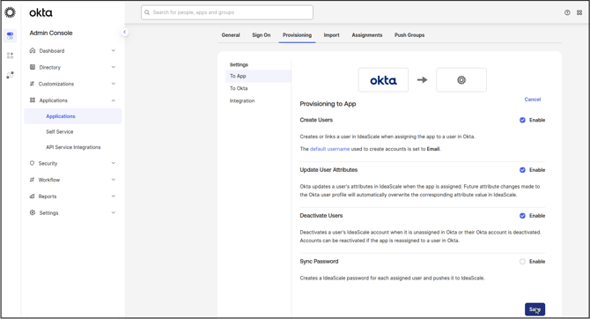Open the help question mark icon
The height and width of the screenshot is (319, 590).
coord(567,12)
